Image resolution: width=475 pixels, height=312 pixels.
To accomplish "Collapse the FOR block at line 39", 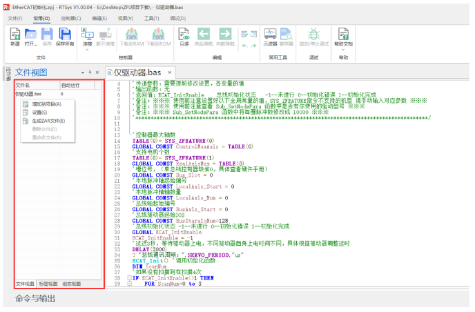I will (129, 284).
